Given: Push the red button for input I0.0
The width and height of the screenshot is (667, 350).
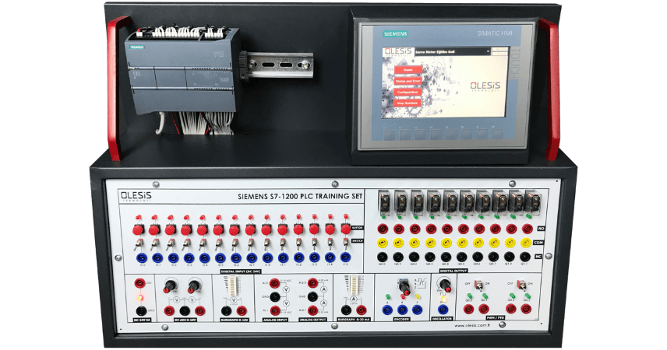Looking at the screenshot, I should coord(138,229).
